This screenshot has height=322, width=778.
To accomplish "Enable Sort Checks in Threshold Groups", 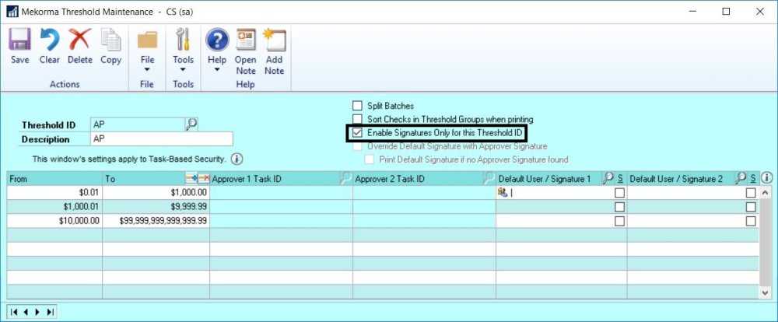I will pyautogui.click(x=357, y=119).
